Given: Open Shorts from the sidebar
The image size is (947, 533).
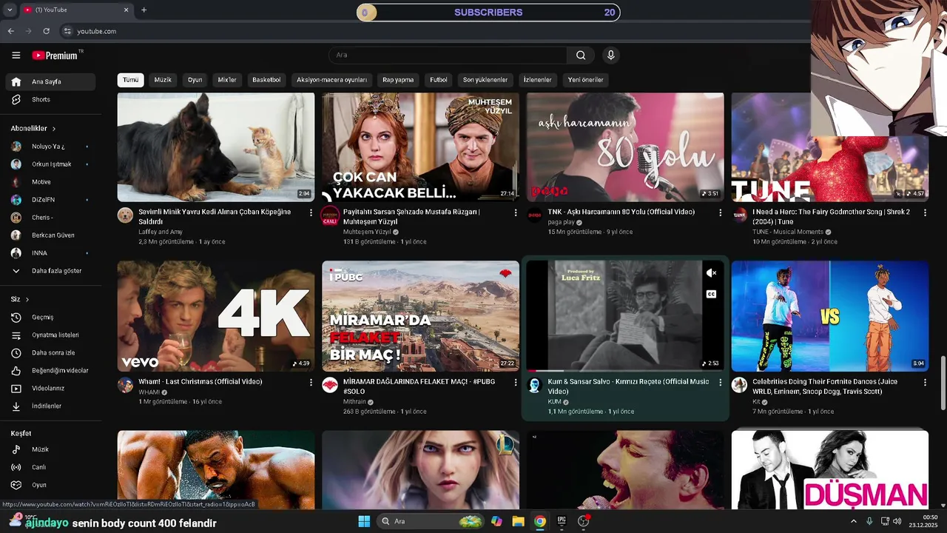Looking at the screenshot, I should click(x=50, y=99).
